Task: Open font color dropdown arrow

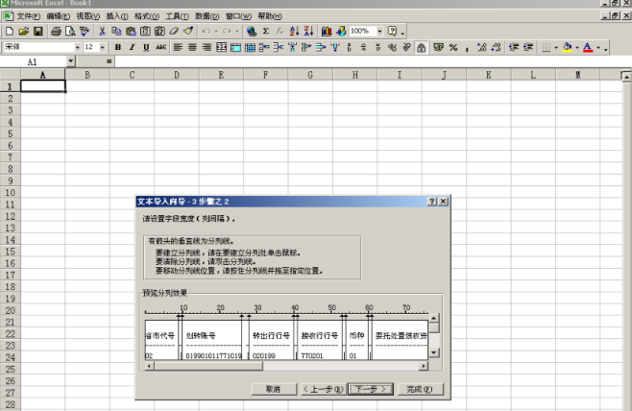Action: click(x=598, y=48)
